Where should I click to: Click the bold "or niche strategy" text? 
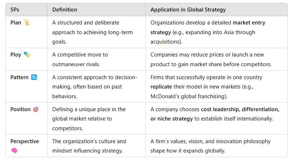(x=172, y=119)
